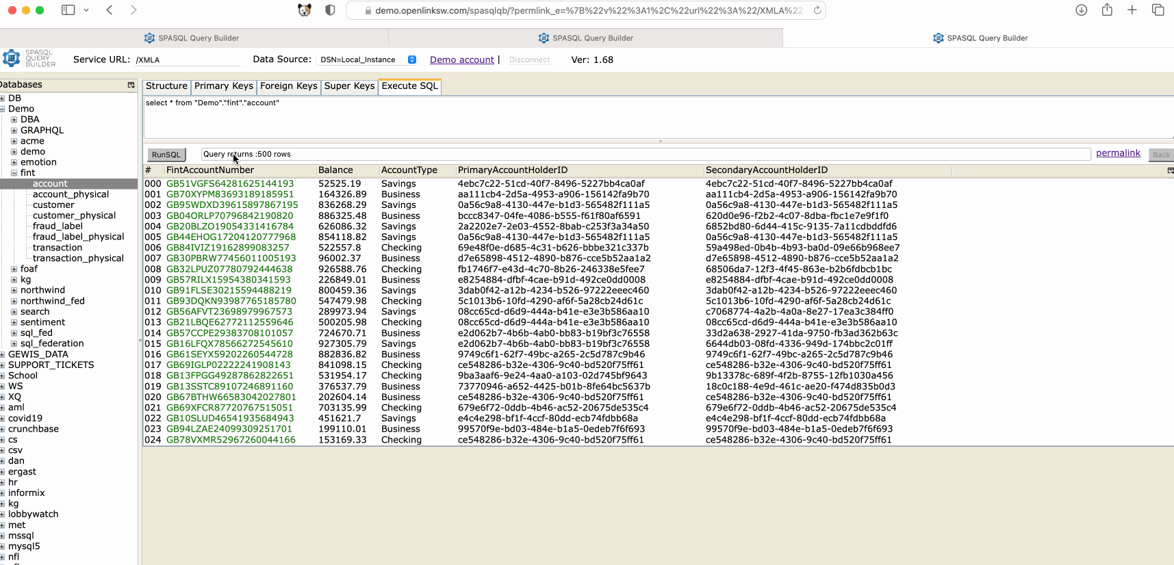Open the SUPPORT_TICKETS database
Screen dimensions: 1174x565
[51, 365]
